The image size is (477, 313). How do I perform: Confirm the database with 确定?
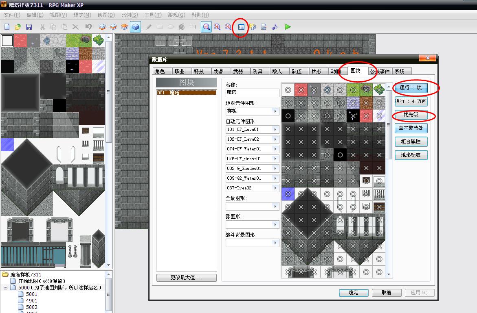(354, 293)
